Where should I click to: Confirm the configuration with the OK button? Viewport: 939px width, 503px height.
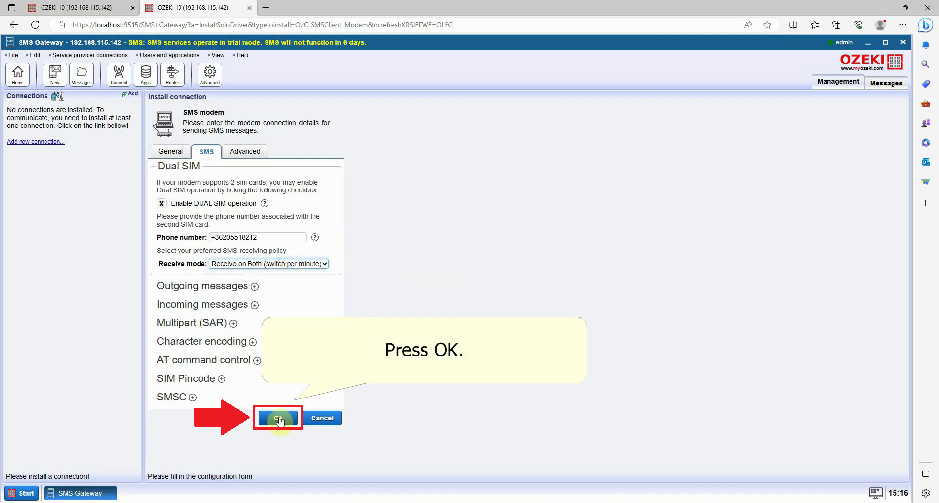tap(278, 418)
